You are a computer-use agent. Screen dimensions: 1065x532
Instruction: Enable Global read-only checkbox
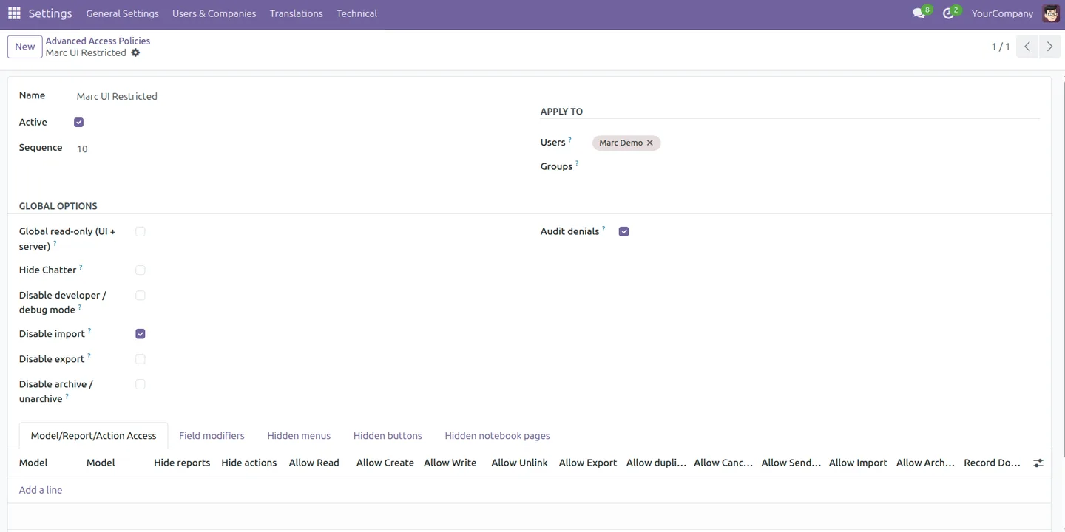[x=141, y=232]
